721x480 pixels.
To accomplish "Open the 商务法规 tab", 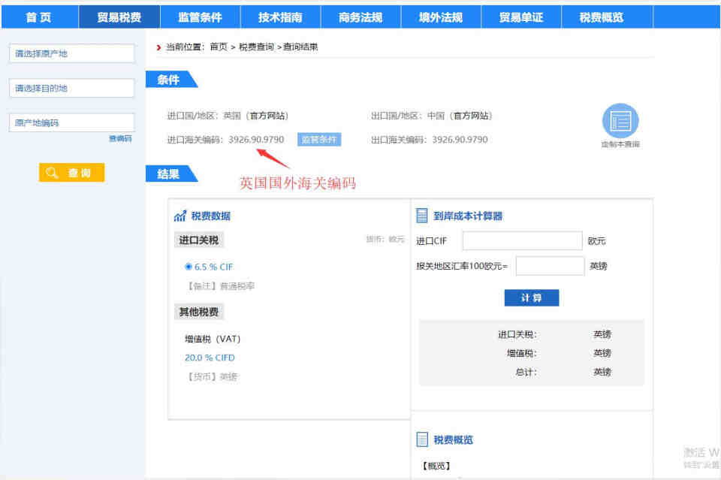I will [x=360, y=17].
